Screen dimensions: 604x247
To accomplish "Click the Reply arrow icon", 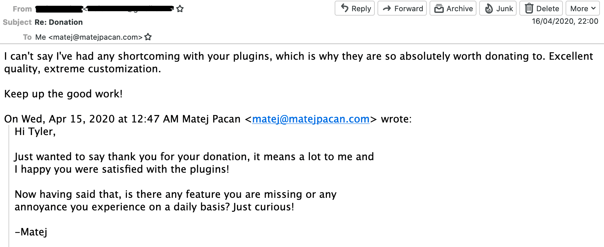I will click(x=345, y=8).
